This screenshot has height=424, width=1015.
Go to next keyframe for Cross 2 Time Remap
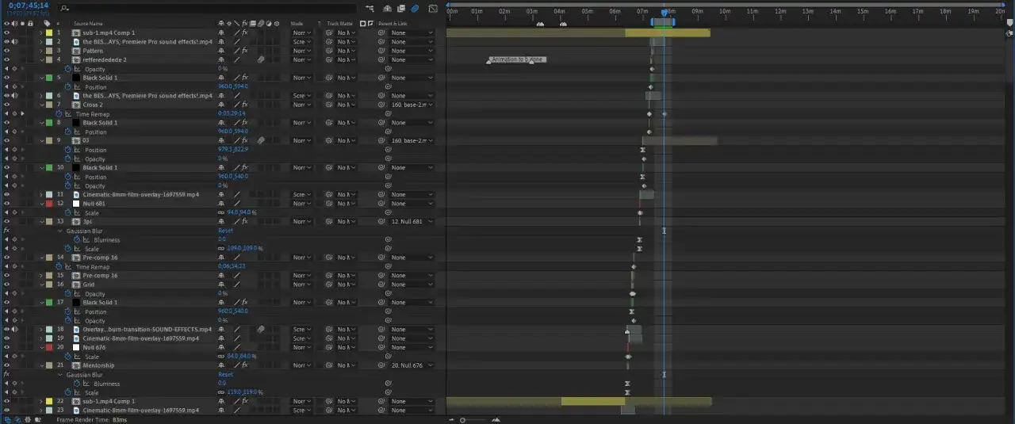point(22,113)
